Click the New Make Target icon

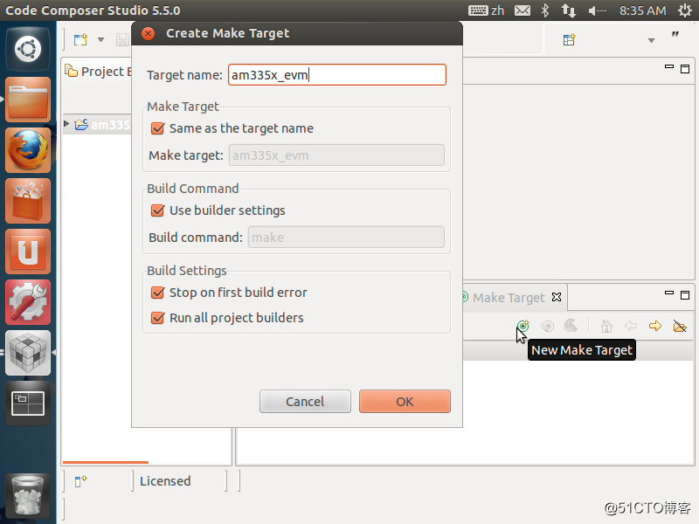(523, 326)
